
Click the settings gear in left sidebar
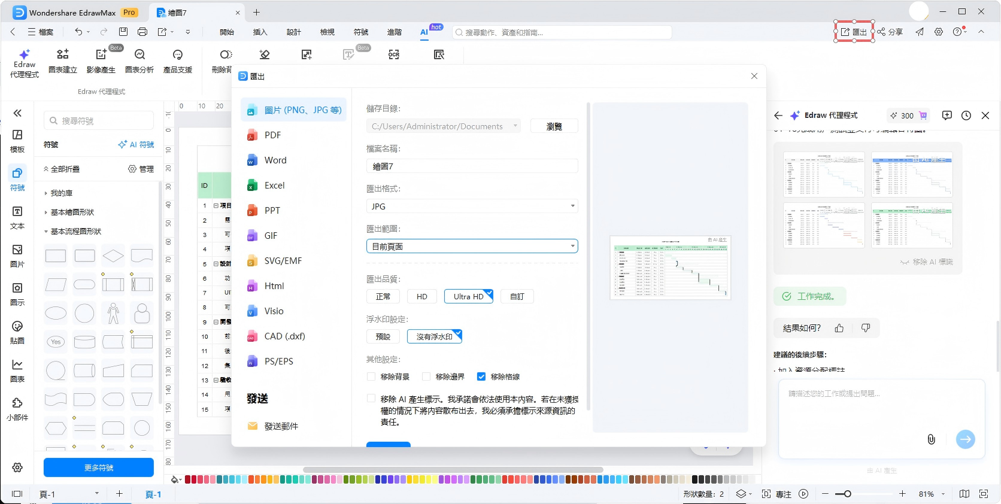(x=17, y=467)
